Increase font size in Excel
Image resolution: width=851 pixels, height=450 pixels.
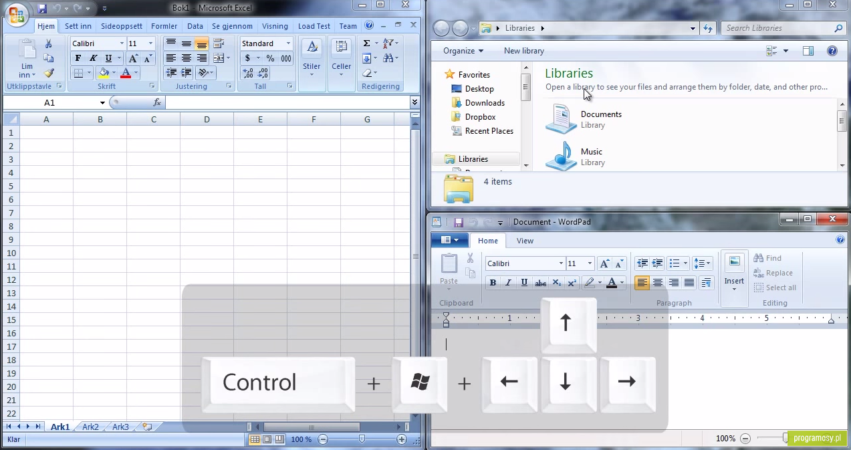point(133,58)
